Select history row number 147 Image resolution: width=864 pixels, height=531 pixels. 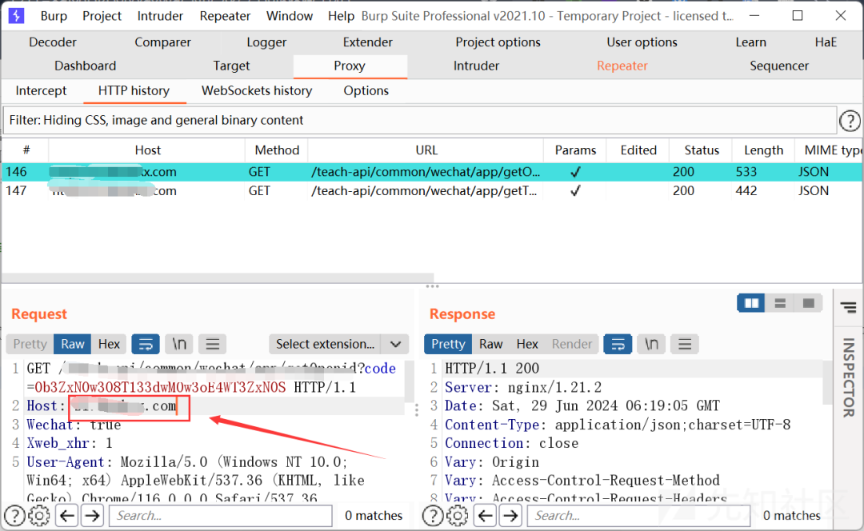click(x=432, y=191)
